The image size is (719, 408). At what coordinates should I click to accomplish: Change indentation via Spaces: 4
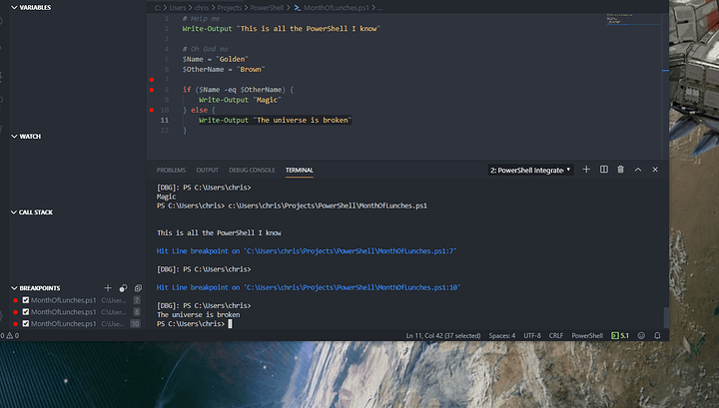click(x=501, y=335)
